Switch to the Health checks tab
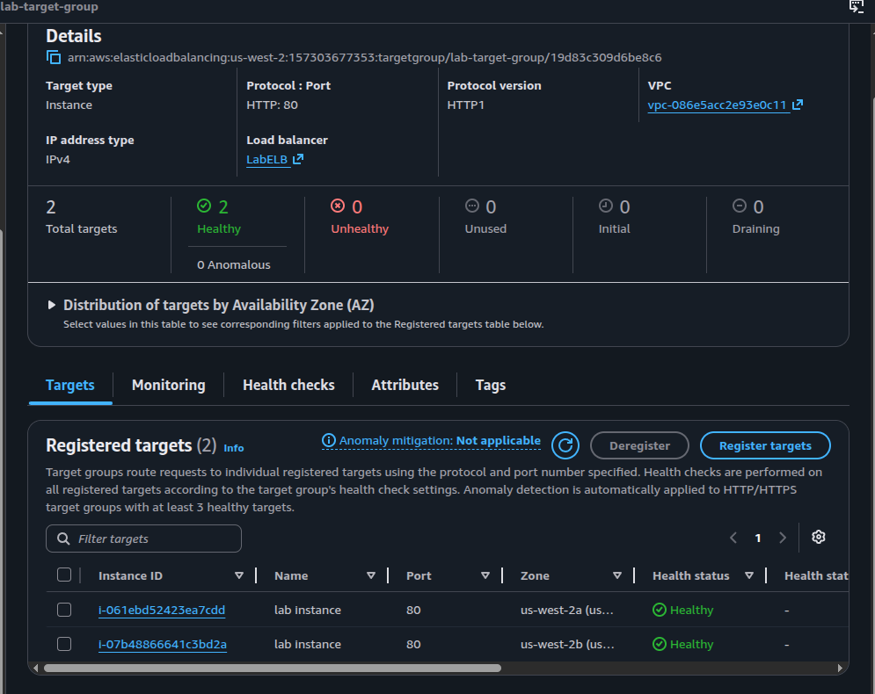This screenshot has width=875, height=694. tap(288, 385)
